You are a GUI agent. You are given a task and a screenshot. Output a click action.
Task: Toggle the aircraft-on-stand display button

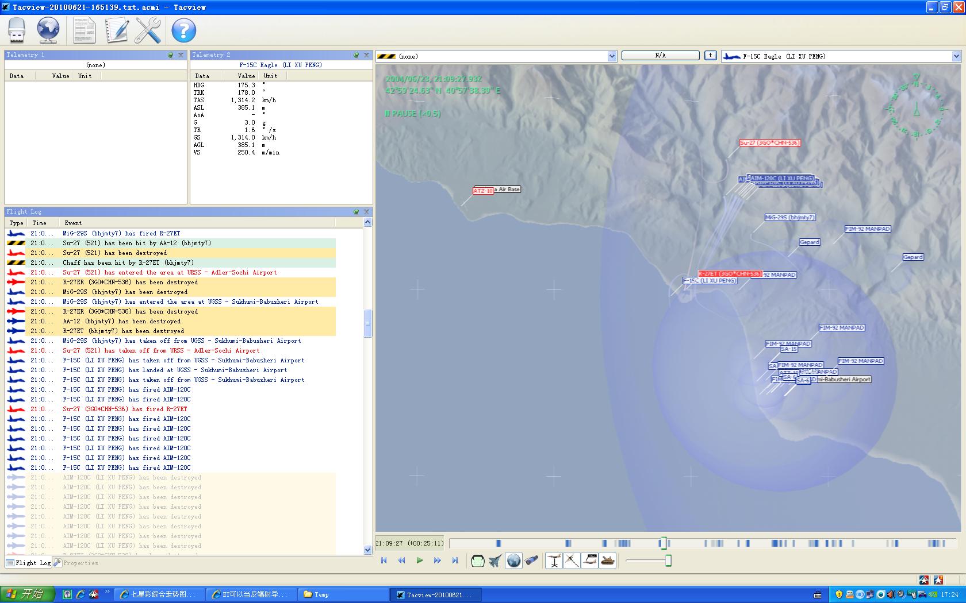coord(554,561)
